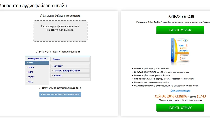This screenshot has width=210, height=118.
Task: Click the struck-through $24.90 price
Action: coord(193,97)
